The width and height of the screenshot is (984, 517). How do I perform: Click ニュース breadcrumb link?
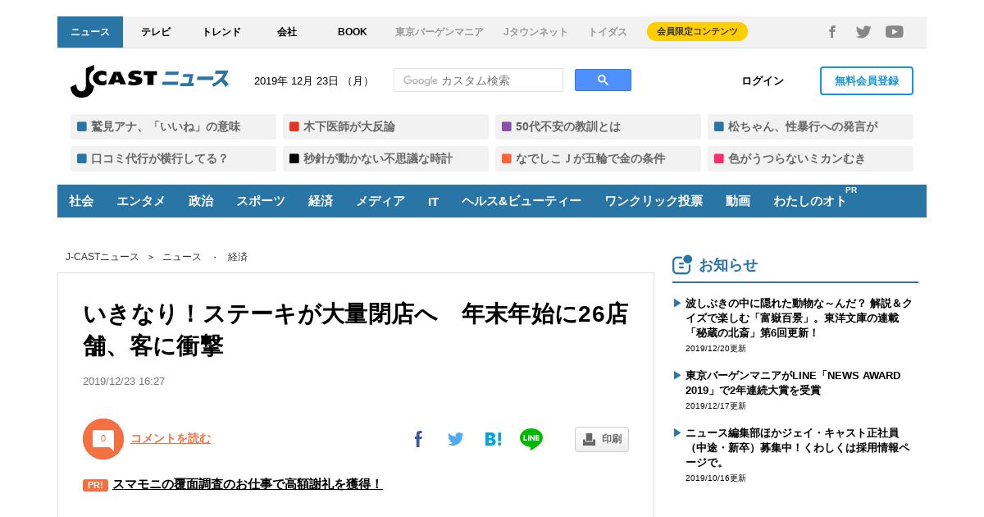click(x=182, y=257)
